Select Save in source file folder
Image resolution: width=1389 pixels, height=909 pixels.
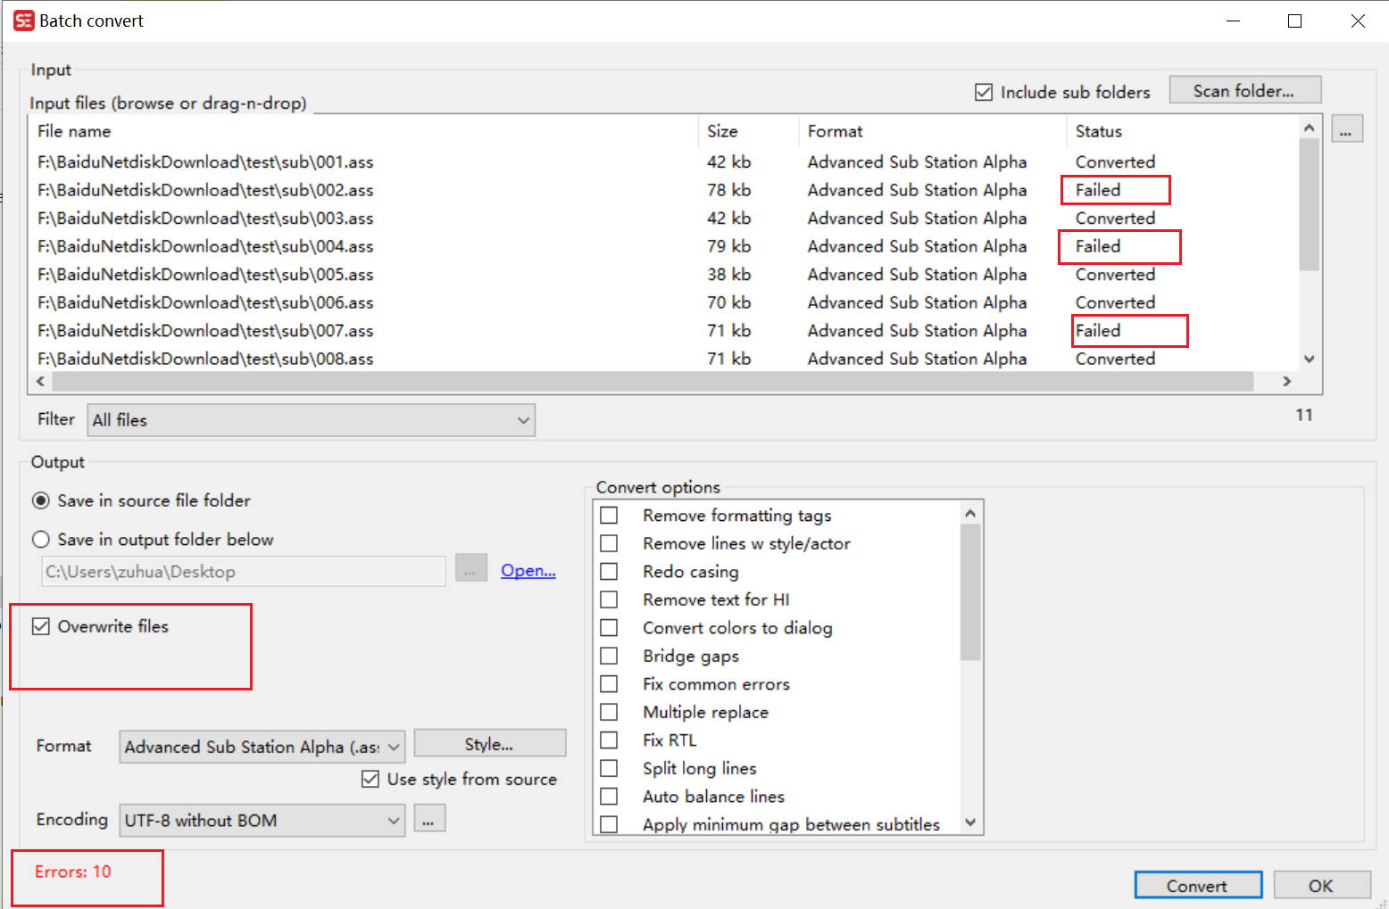41,500
